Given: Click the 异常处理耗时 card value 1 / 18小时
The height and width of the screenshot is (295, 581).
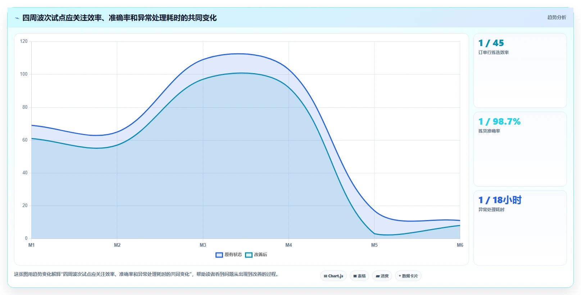Looking at the screenshot, I should [x=500, y=200].
